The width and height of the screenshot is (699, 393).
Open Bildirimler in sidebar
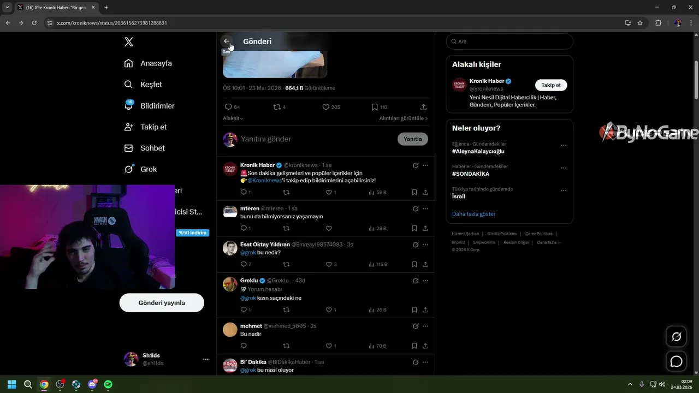click(149, 106)
